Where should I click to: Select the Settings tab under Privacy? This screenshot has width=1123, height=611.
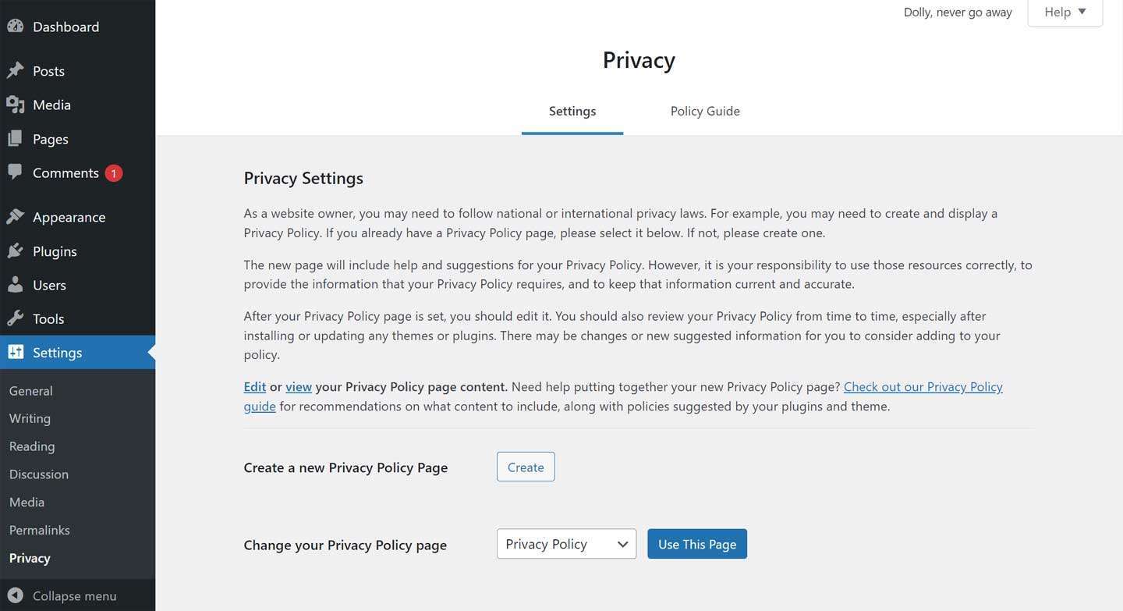pyautogui.click(x=572, y=111)
